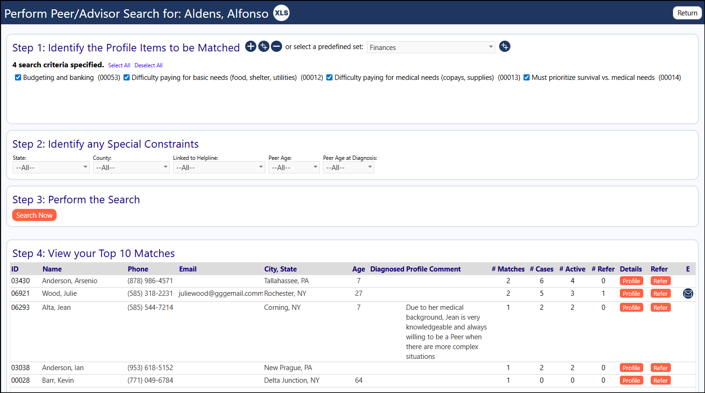Open the State constraint dropdown
This screenshot has width=705, height=393.
click(51, 167)
